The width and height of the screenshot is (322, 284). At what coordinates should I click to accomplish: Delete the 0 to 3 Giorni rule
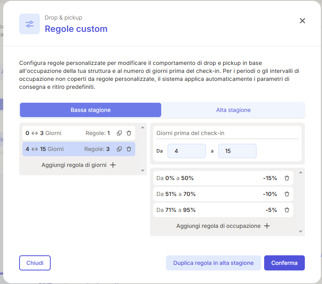(x=129, y=133)
